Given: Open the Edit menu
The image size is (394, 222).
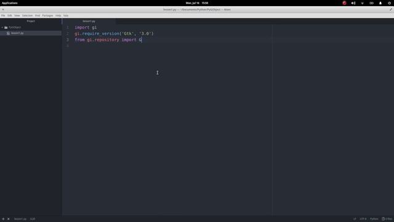Looking at the screenshot, I should (10, 15).
